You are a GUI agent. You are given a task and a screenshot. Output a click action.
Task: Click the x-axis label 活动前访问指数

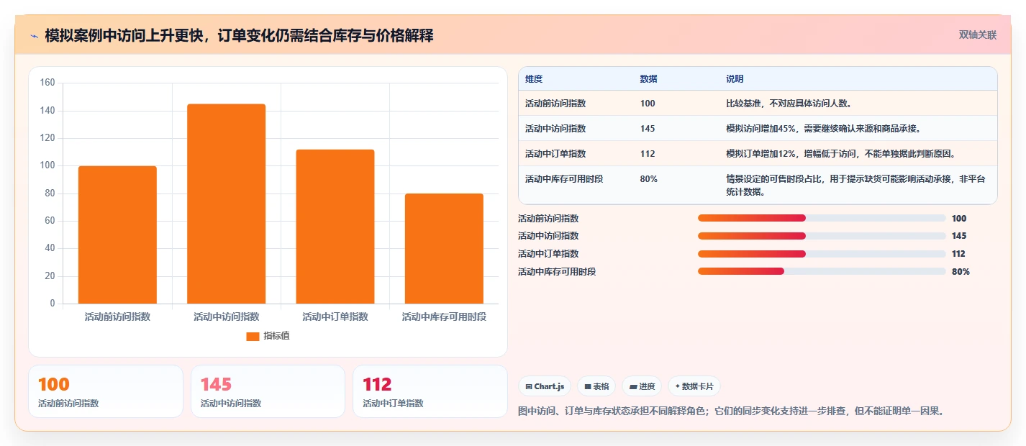(117, 317)
